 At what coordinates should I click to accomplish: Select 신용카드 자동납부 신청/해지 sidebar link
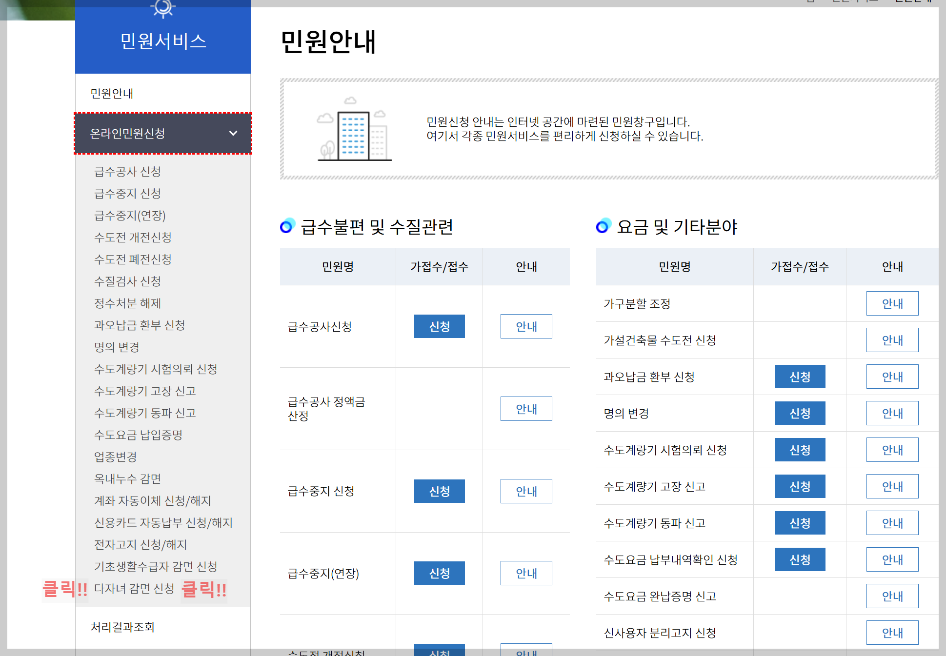(163, 523)
